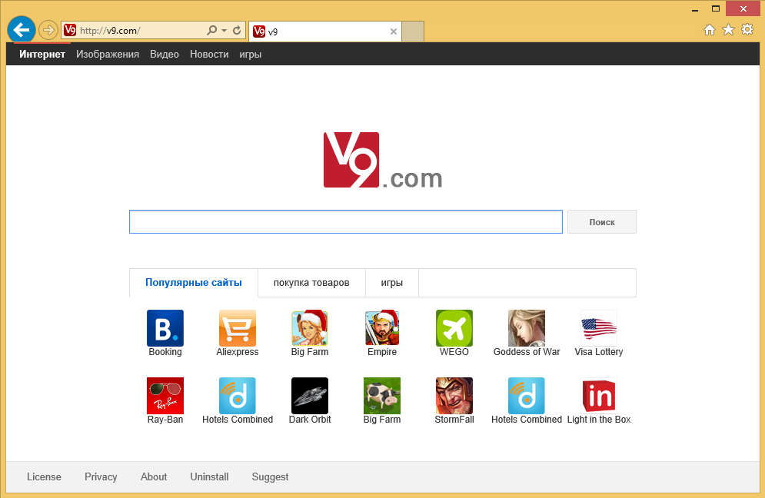Click the V9.com logo
This screenshot has width=765, height=498.
[383, 160]
